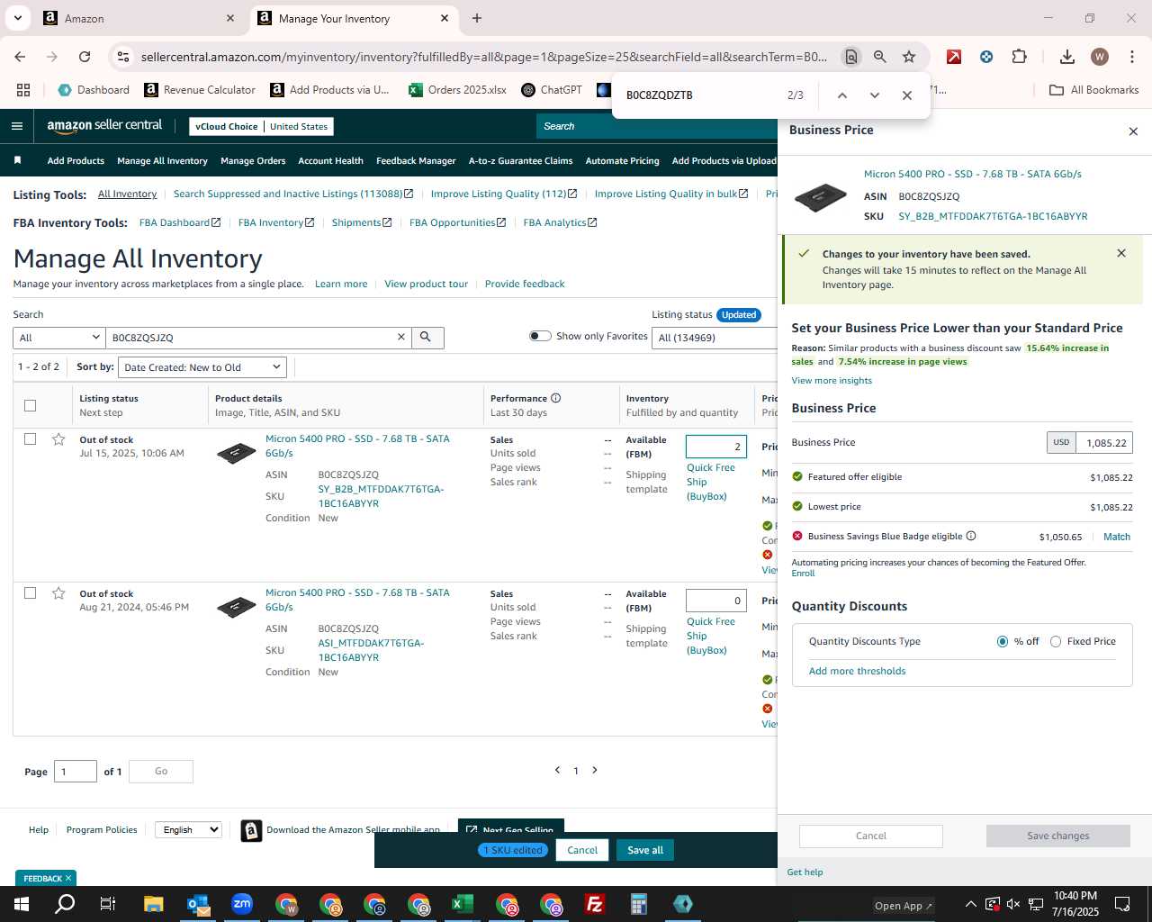
Task: Open the Revenue Calculator bookmark
Action: (200, 90)
